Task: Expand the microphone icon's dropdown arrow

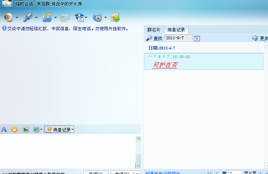Action: coord(36,17)
